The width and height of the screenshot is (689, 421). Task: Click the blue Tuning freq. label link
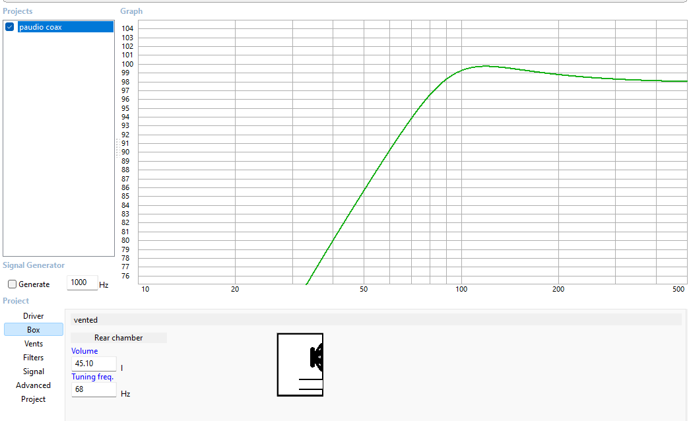[92, 377]
